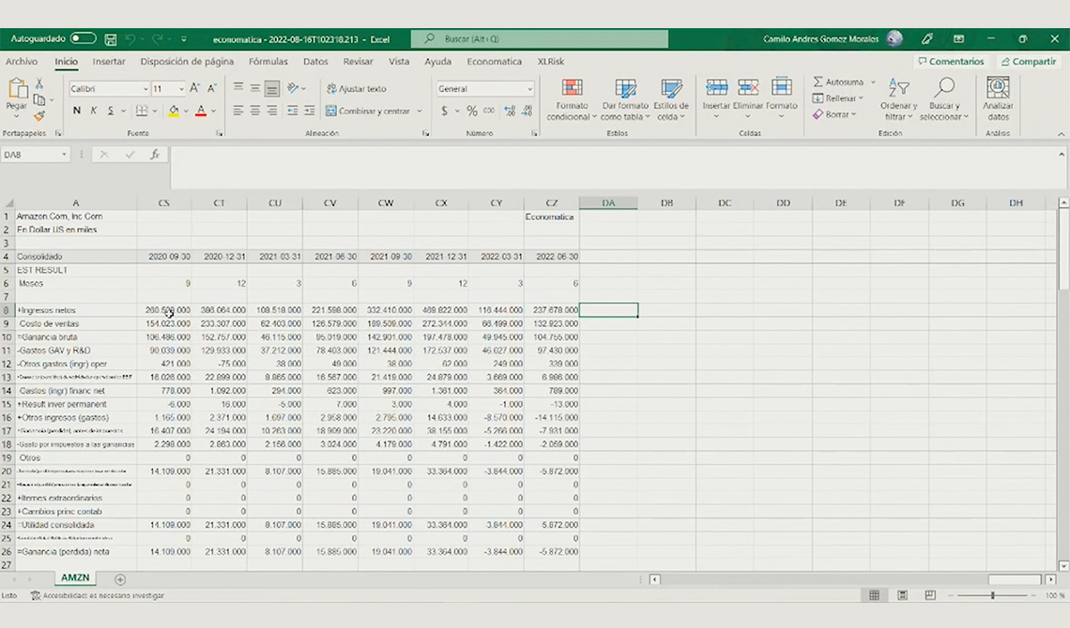Click the Copy icon
Image resolution: width=1070 pixels, height=628 pixels.
39,99
